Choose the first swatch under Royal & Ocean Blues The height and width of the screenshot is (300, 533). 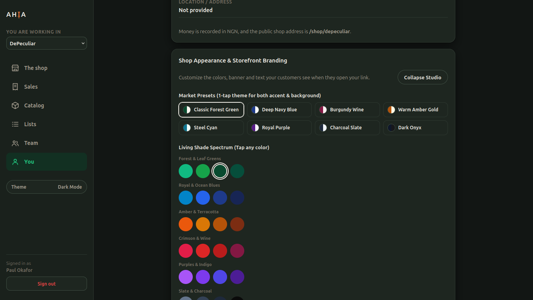(x=186, y=198)
